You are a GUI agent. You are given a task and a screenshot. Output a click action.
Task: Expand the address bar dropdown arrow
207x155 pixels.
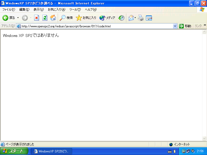point(175,26)
